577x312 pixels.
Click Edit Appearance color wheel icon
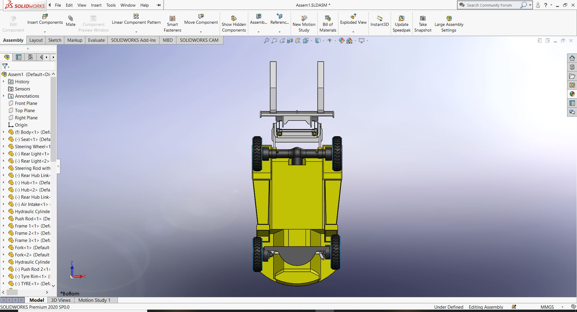point(341,41)
